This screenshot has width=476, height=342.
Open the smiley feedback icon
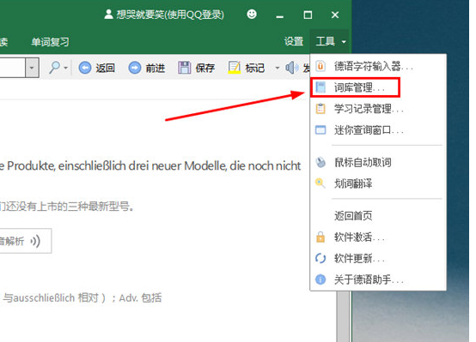252,14
